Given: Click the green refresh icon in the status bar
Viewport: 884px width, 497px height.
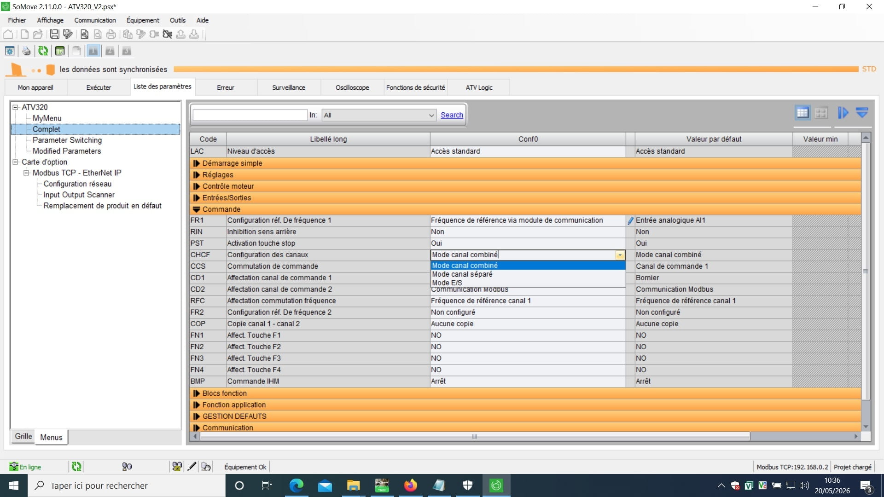Looking at the screenshot, I should [x=76, y=467].
